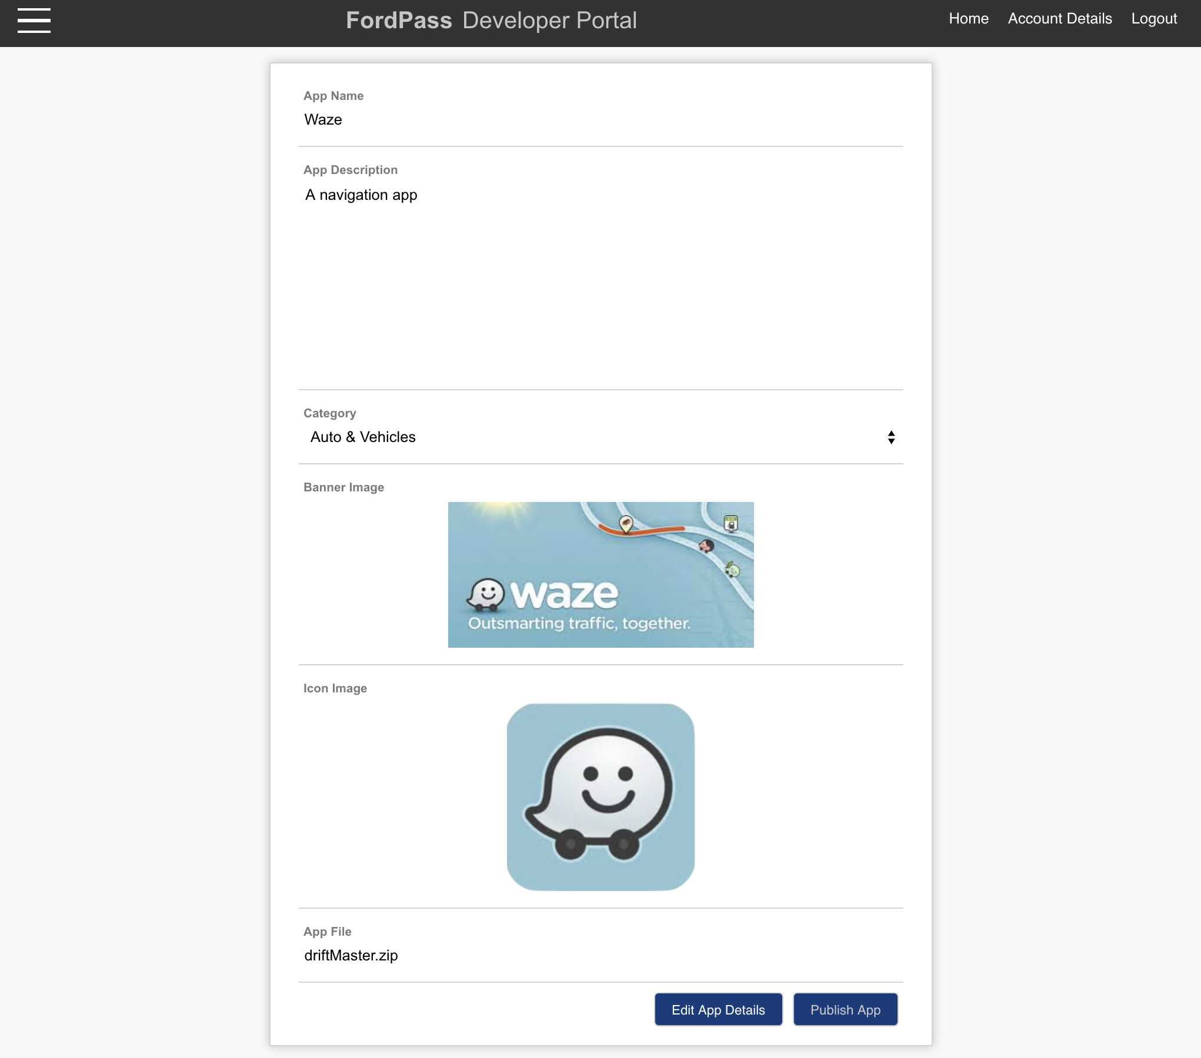Image resolution: width=1201 pixels, height=1058 pixels.
Task: Click the Category label text
Action: pos(329,413)
